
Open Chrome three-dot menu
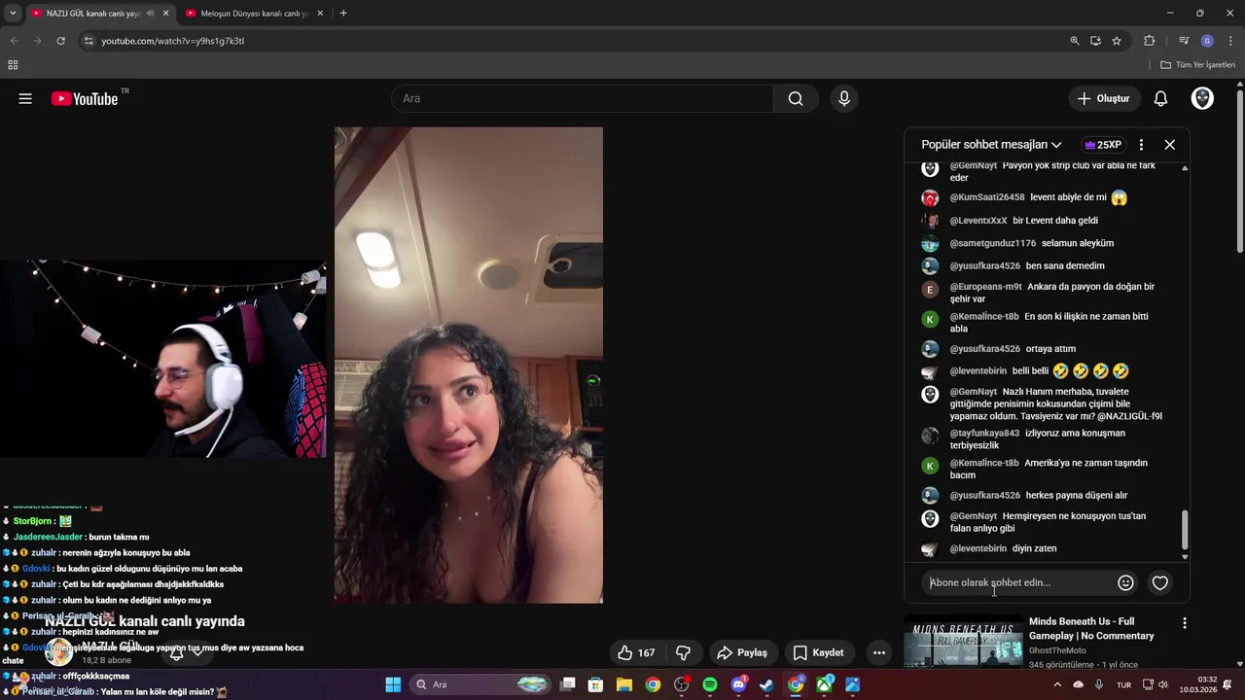(1229, 41)
